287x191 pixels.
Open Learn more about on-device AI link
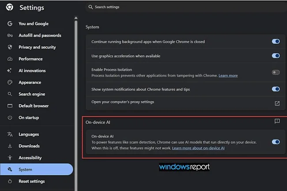[x=198, y=148]
